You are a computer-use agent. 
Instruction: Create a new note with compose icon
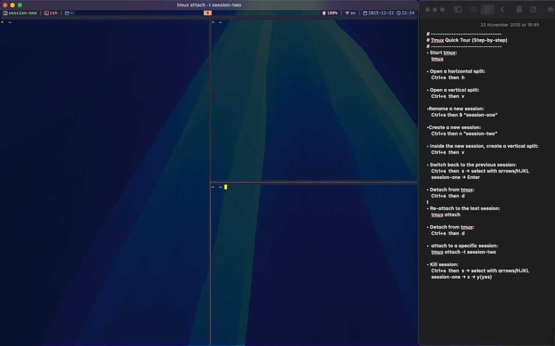coord(533,9)
